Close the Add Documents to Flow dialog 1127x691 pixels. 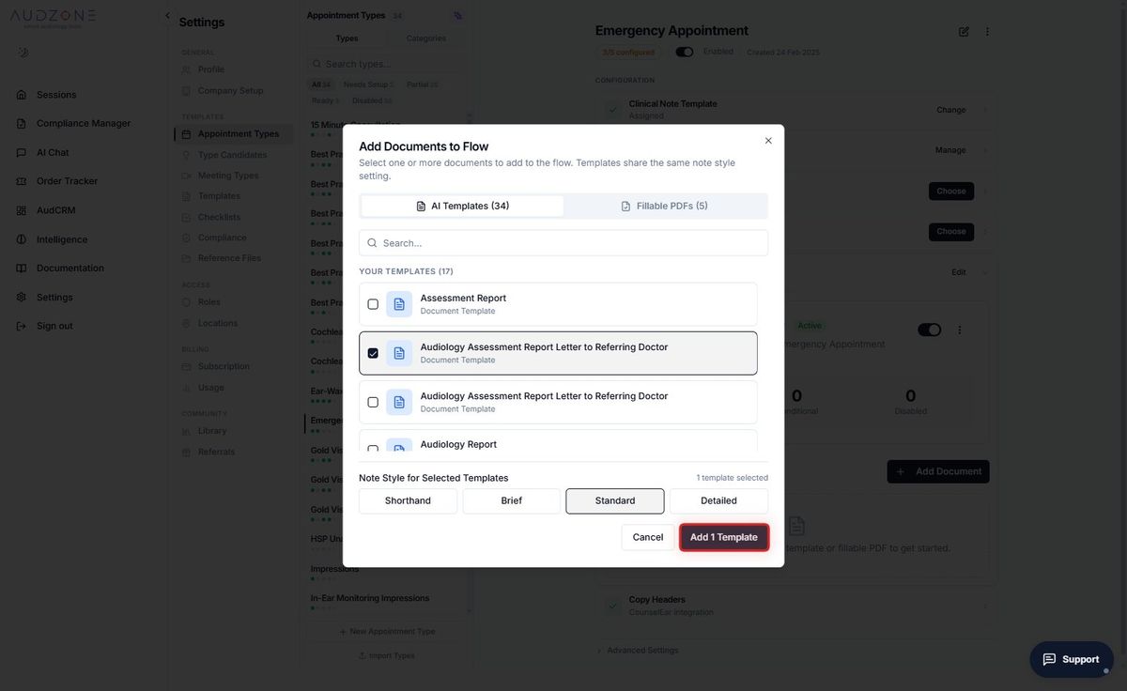pyautogui.click(x=768, y=141)
